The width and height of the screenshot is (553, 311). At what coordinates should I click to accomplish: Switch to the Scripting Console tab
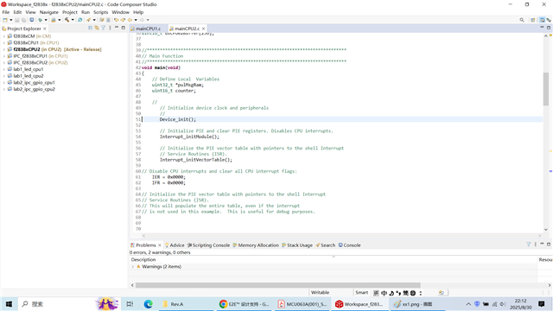coord(208,245)
